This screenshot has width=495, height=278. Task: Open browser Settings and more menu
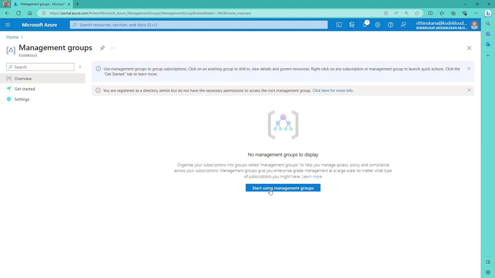(476, 13)
